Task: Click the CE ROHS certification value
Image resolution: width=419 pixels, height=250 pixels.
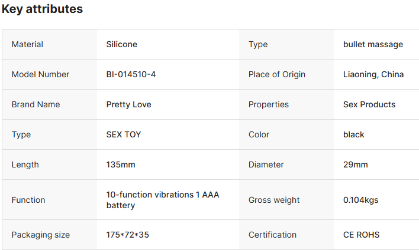Action: pos(362,235)
